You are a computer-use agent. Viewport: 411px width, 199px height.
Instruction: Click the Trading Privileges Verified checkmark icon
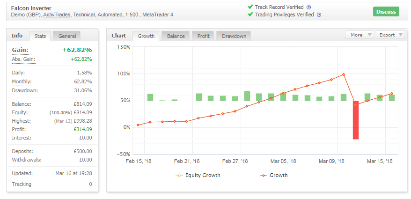(250, 15)
